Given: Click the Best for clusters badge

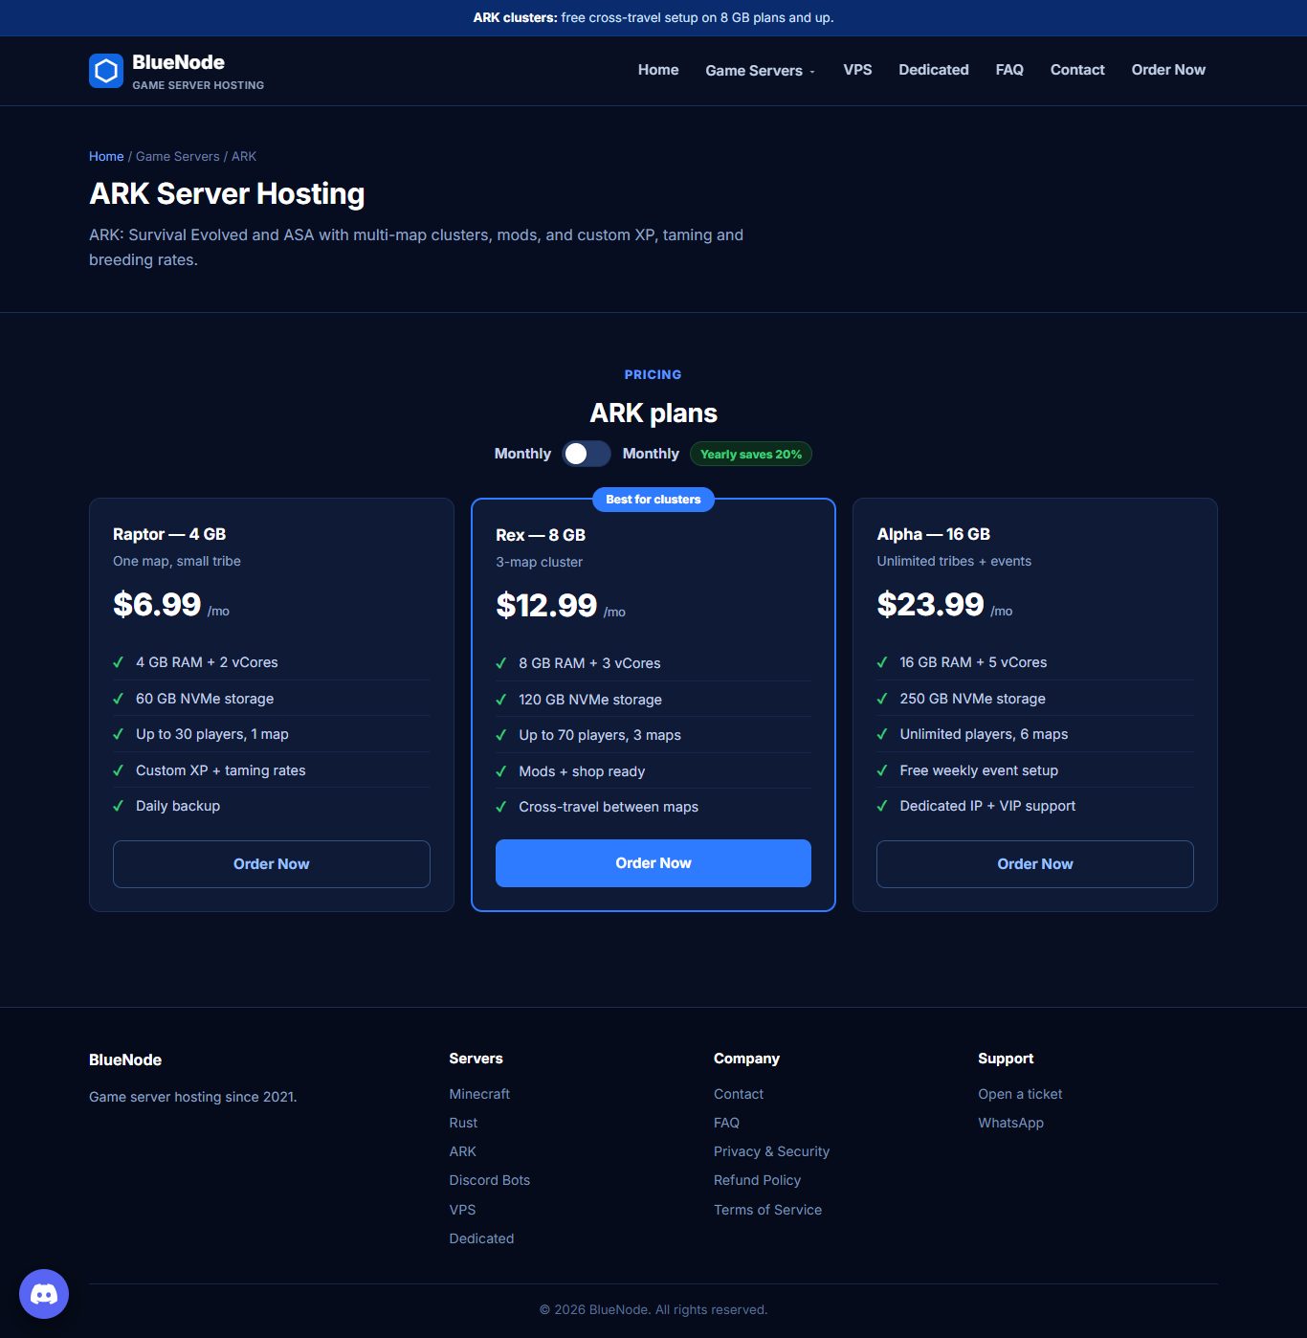Looking at the screenshot, I should 653,500.
